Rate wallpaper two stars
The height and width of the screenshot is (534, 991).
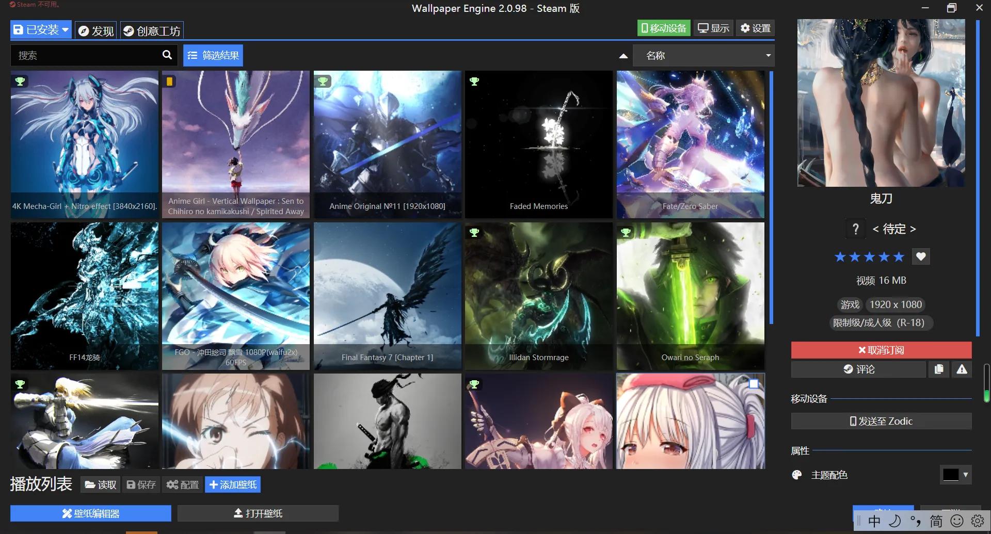point(855,257)
